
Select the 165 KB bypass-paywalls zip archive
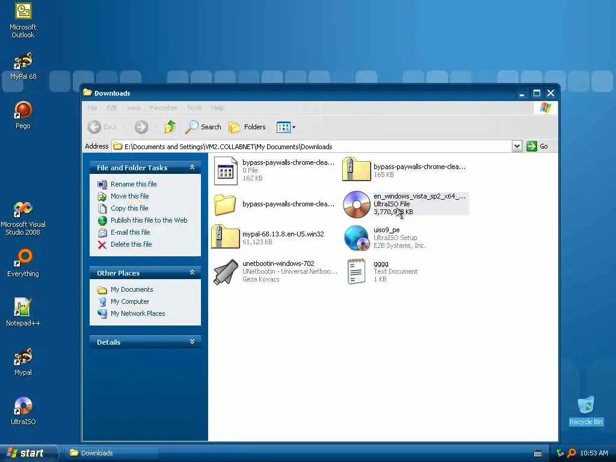[404, 170]
